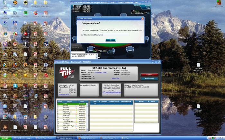Click the dealer chat box scrollbar
The height and width of the screenshot is (140, 225).
[x=97, y=56]
